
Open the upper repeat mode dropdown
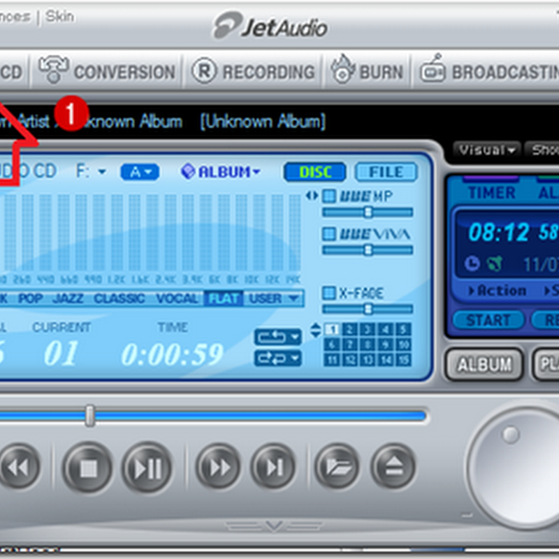277,337
